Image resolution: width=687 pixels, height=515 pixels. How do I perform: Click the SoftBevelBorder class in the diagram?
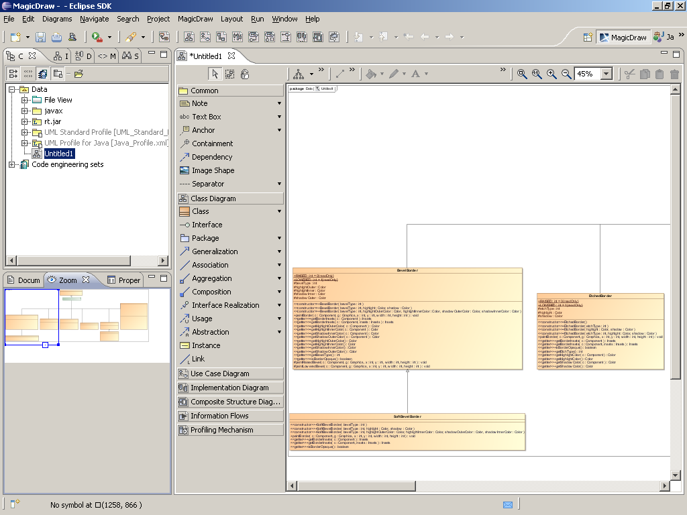point(407,432)
